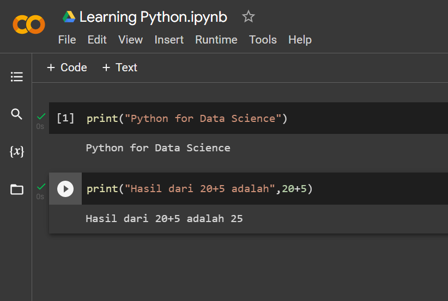Image resolution: width=448 pixels, height=301 pixels.
Task: Open the Table of contents sidebar icon
Action: click(16, 77)
